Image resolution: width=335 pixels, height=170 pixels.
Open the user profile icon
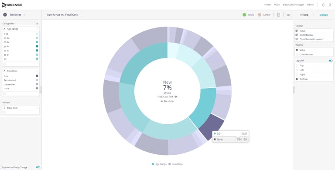330,5
